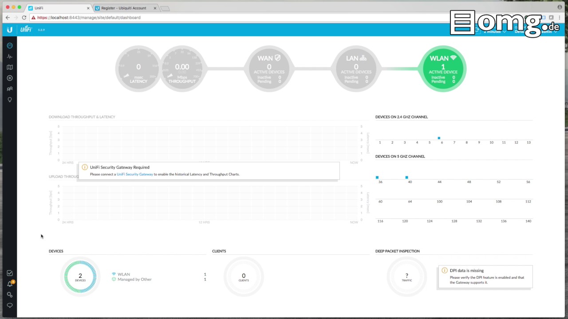Select the LAN active devices circle
The height and width of the screenshot is (319, 568).
[356, 69]
